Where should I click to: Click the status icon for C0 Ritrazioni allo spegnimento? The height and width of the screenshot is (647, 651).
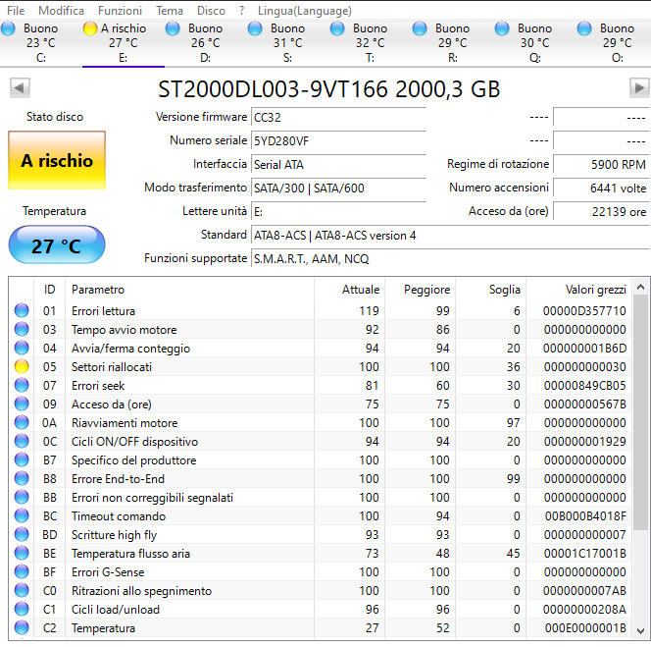coord(22,590)
